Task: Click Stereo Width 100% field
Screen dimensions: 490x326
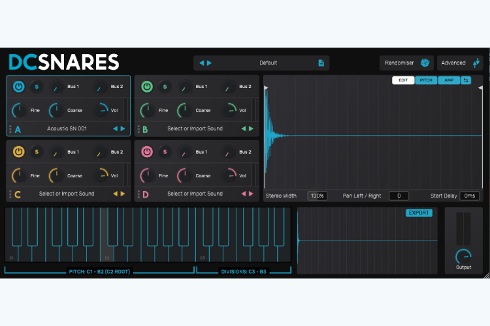Action: click(x=317, y=196)
